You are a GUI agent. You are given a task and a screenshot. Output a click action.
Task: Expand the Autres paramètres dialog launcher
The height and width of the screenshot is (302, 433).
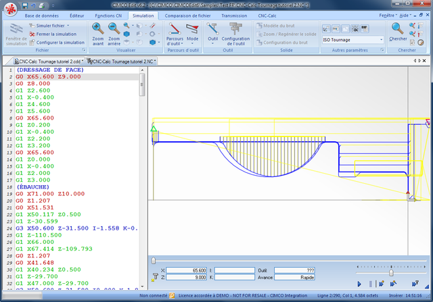(x=382, y=50)
